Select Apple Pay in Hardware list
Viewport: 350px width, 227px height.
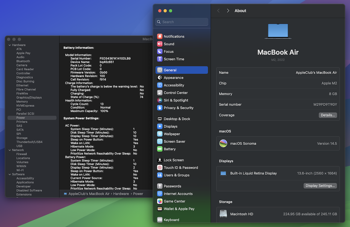[23, 53]
